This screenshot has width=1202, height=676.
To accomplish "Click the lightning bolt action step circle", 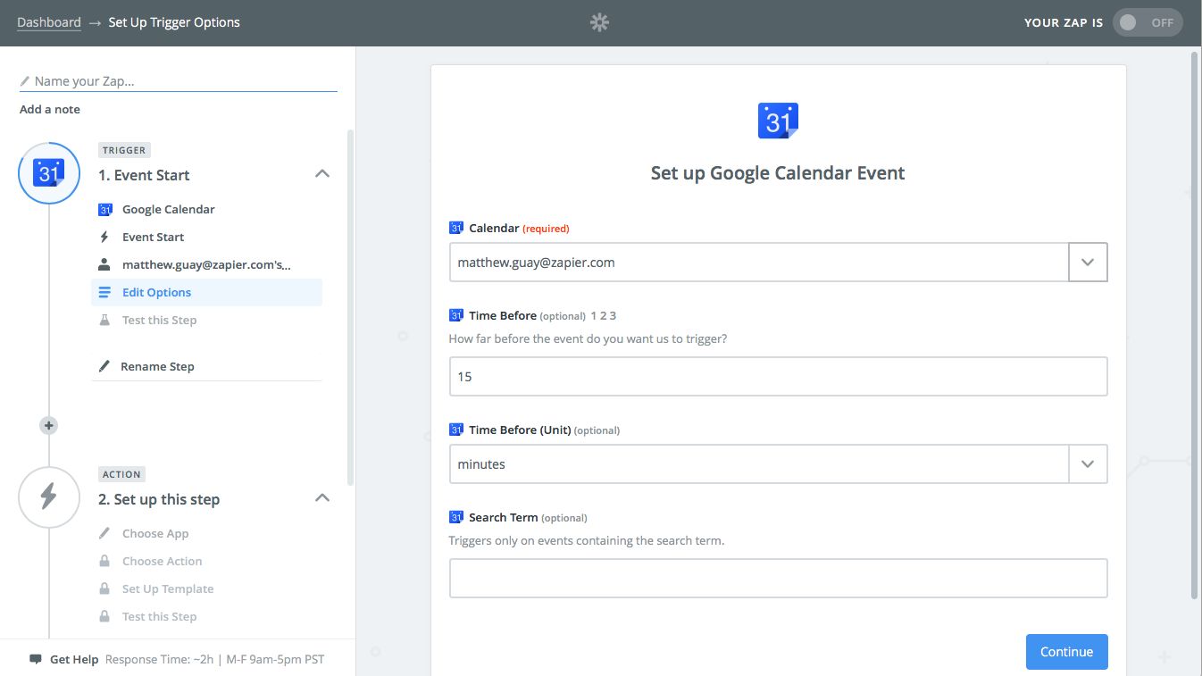I will [x=49, y=497].
